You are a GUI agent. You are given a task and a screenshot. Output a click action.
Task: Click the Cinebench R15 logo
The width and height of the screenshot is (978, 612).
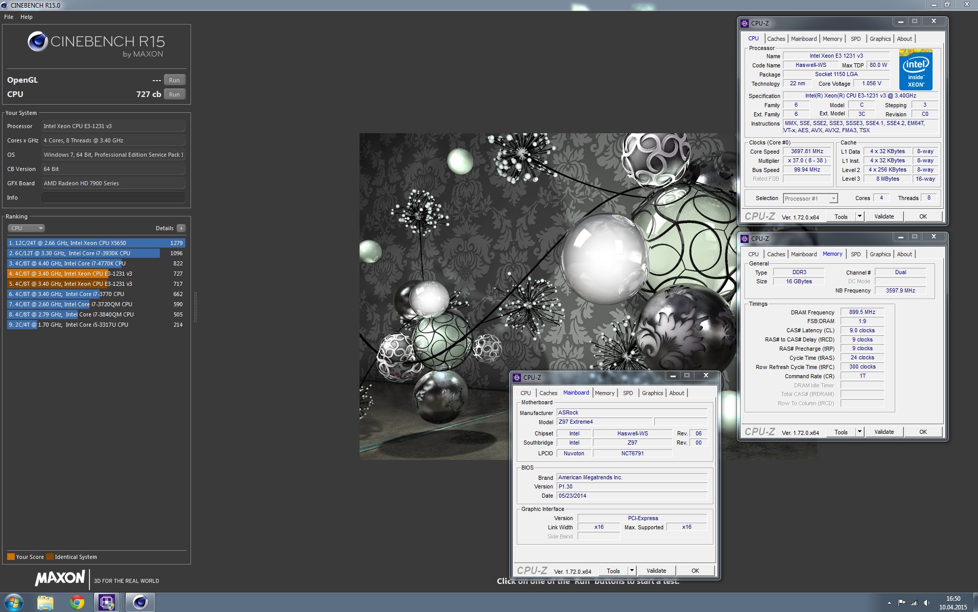pyautogui.click(x=96, y=44)
